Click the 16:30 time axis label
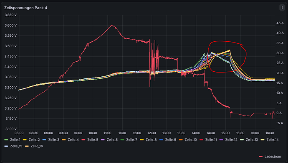Image resolution: width=288 pixels, height=163 pixels. point(270,133)
